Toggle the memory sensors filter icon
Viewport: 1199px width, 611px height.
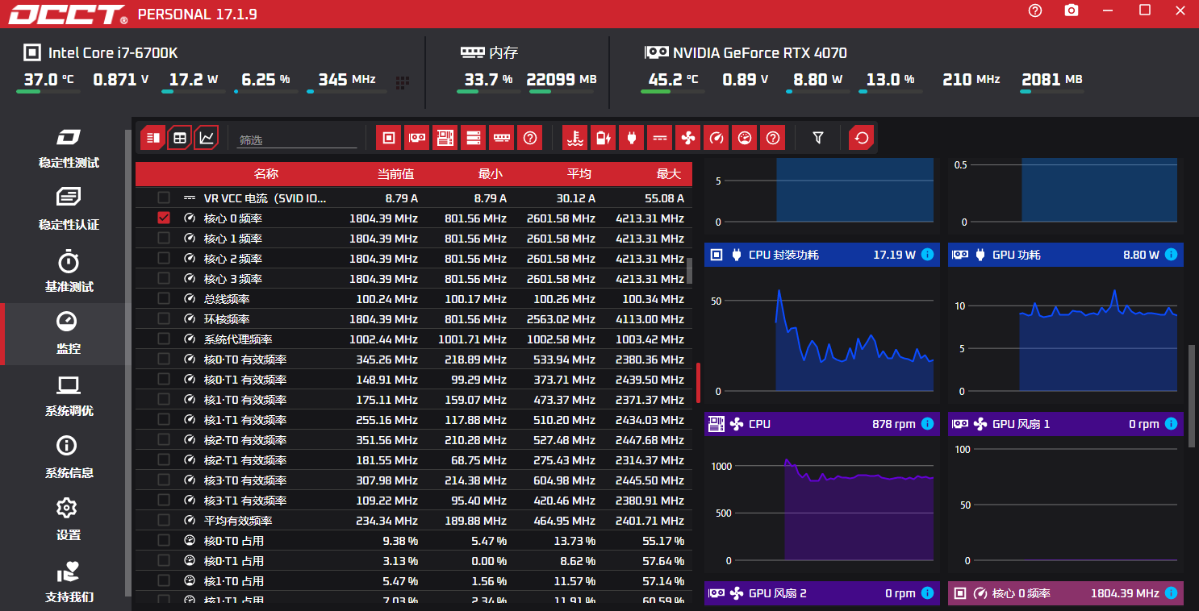click(x=501, y=138)
